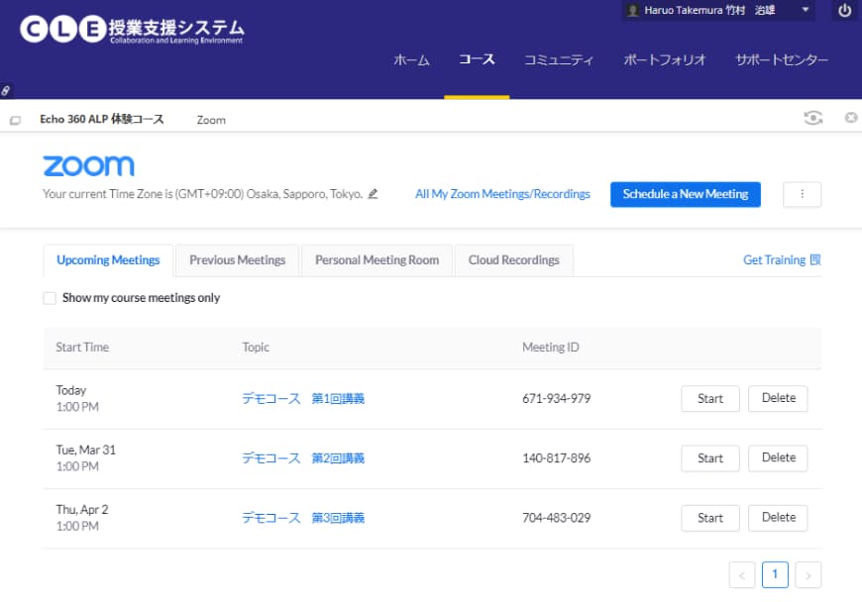This screenshot has width=862, height=602.
Task: Open the デモコース 第3回講義 meeting topic
Action: point(303,518)
